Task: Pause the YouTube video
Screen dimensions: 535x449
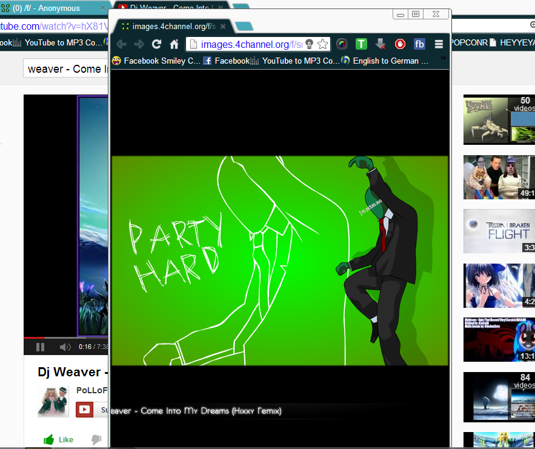Action: (40, 347)
